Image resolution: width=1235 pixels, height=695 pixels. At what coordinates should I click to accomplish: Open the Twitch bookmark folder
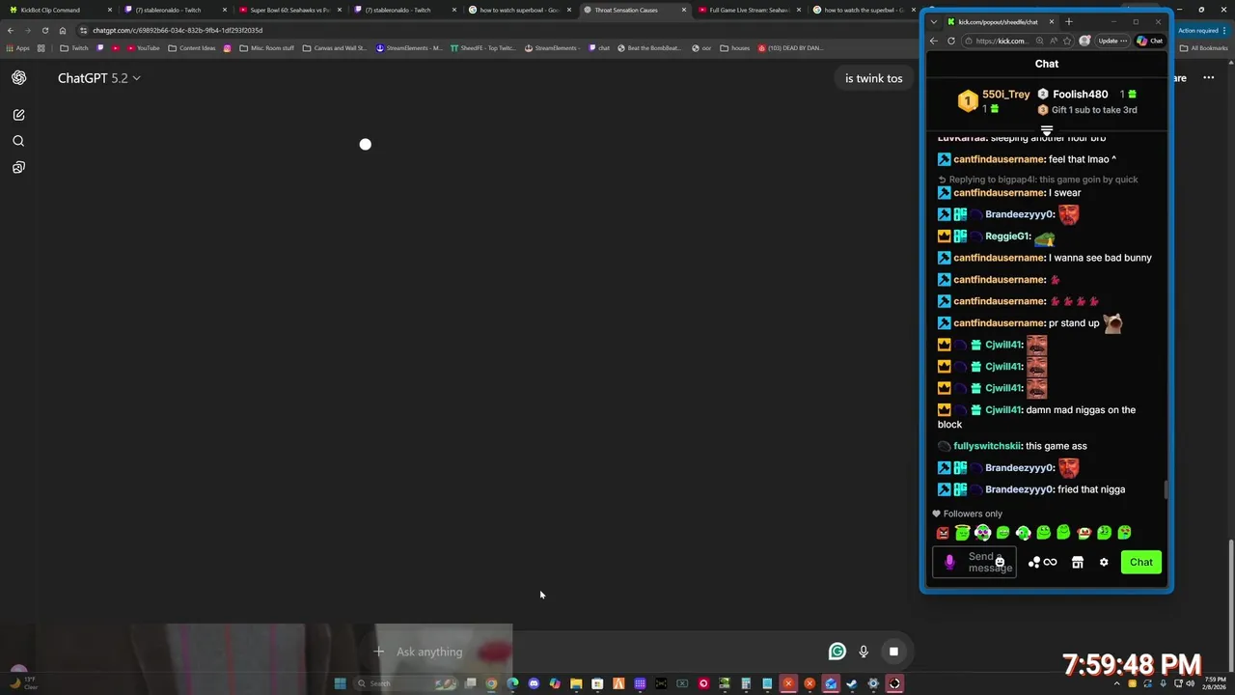pyautogui.click(x=74, y=47)
